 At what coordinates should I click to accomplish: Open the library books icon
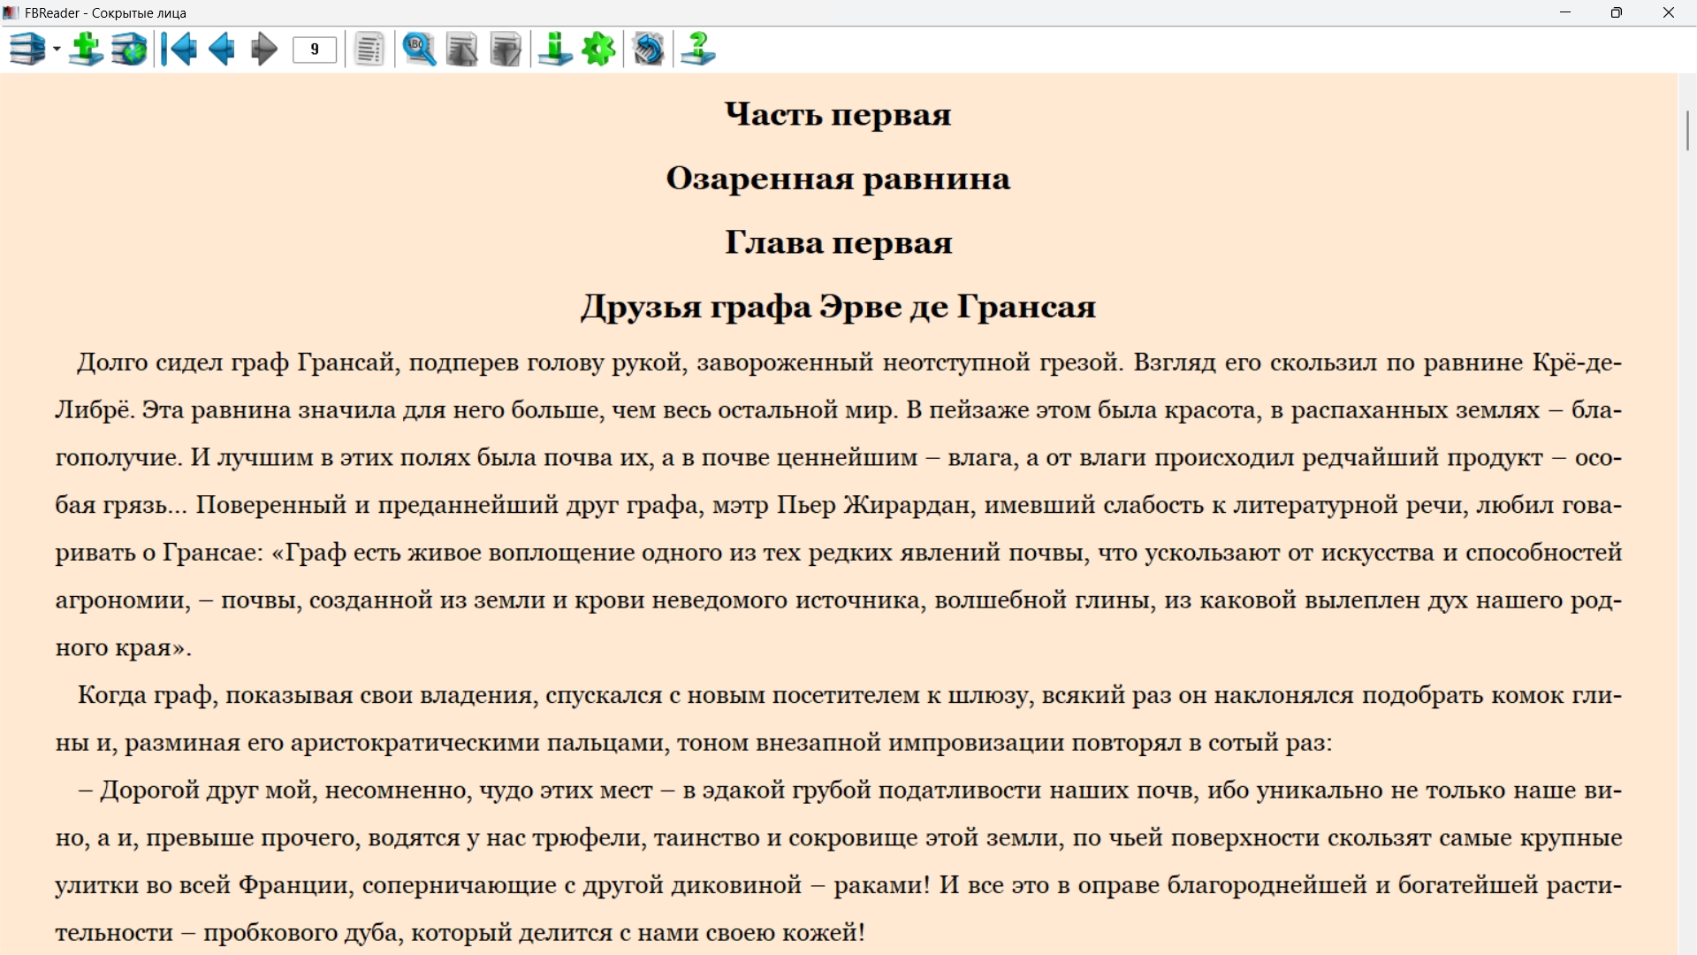tap(27, 50)
